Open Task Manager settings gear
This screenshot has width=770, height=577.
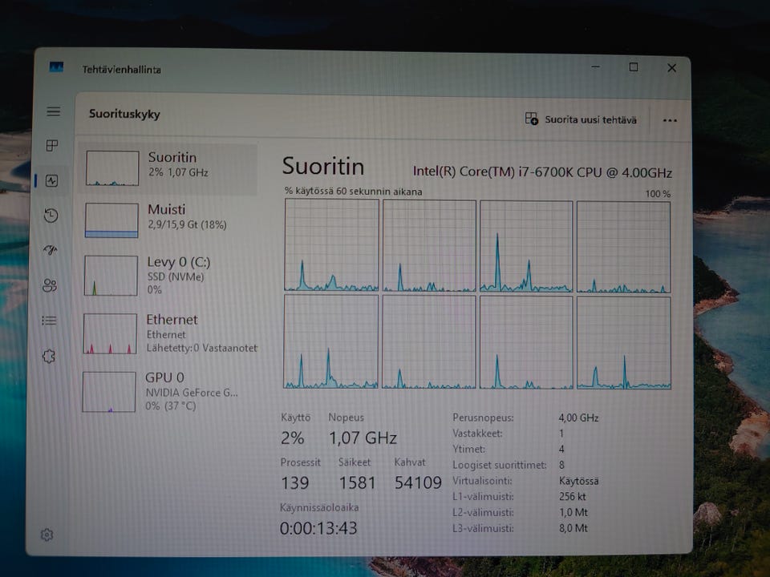tap(47, 535)
